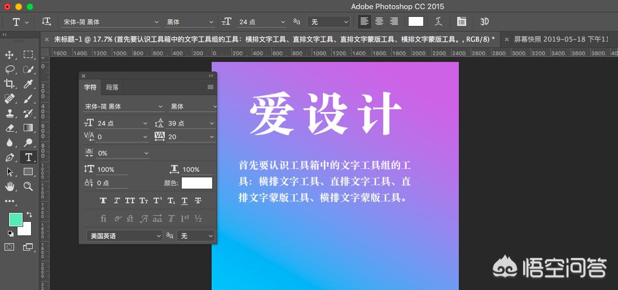The image size is (618, 290).
Task: Select the Path Selection tool
Action: pos(10,172)
